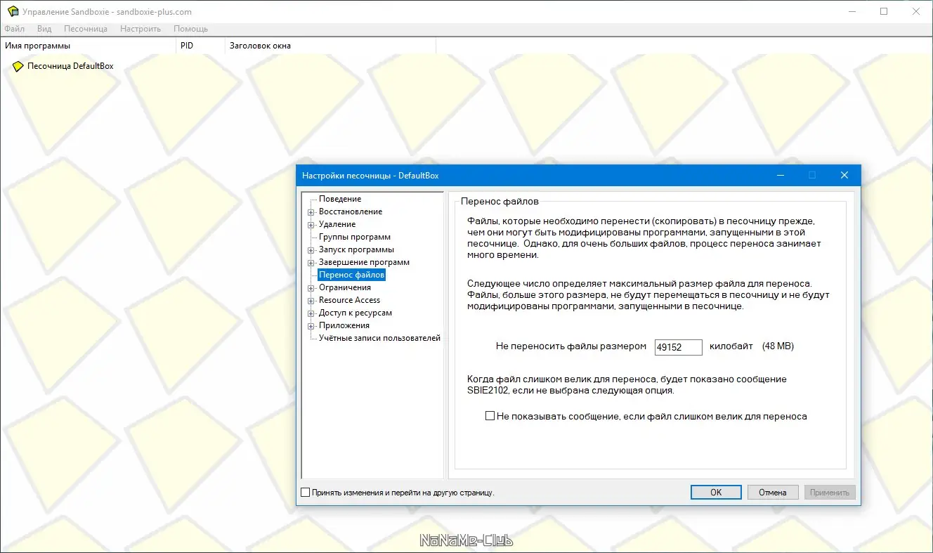Expand the Ограничения tree node
This screenshot has height=553, width=933.
311,287
